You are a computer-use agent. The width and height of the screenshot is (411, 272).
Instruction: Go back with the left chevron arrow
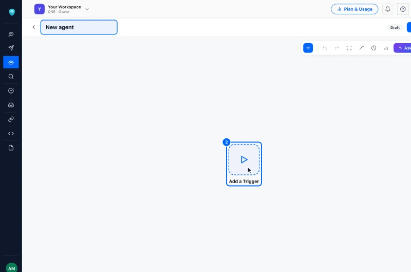tap(33, 27)
